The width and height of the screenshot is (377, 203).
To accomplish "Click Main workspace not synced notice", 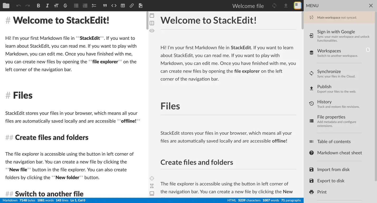I will point(339,17).
